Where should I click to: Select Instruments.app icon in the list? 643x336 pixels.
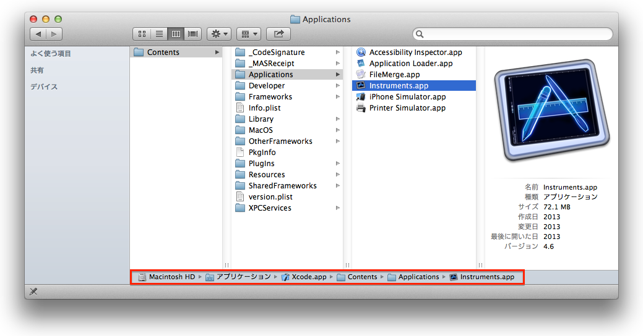(361, 85)
